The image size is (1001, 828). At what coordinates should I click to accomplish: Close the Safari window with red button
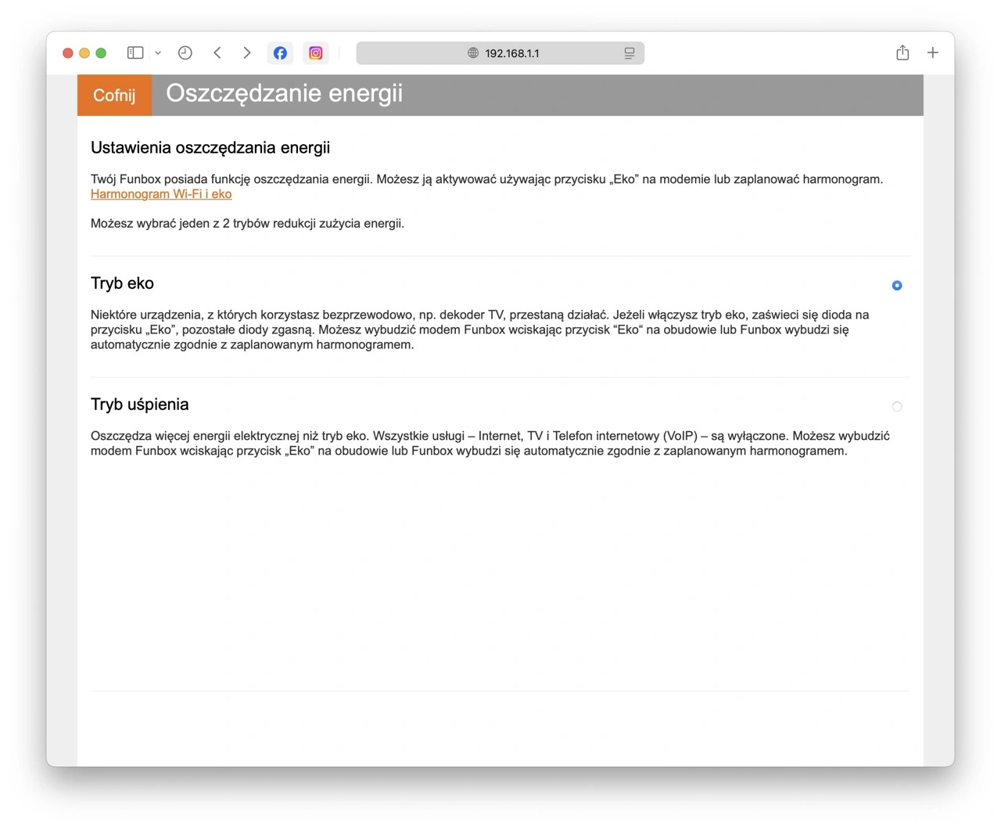[x=68, y=53]
